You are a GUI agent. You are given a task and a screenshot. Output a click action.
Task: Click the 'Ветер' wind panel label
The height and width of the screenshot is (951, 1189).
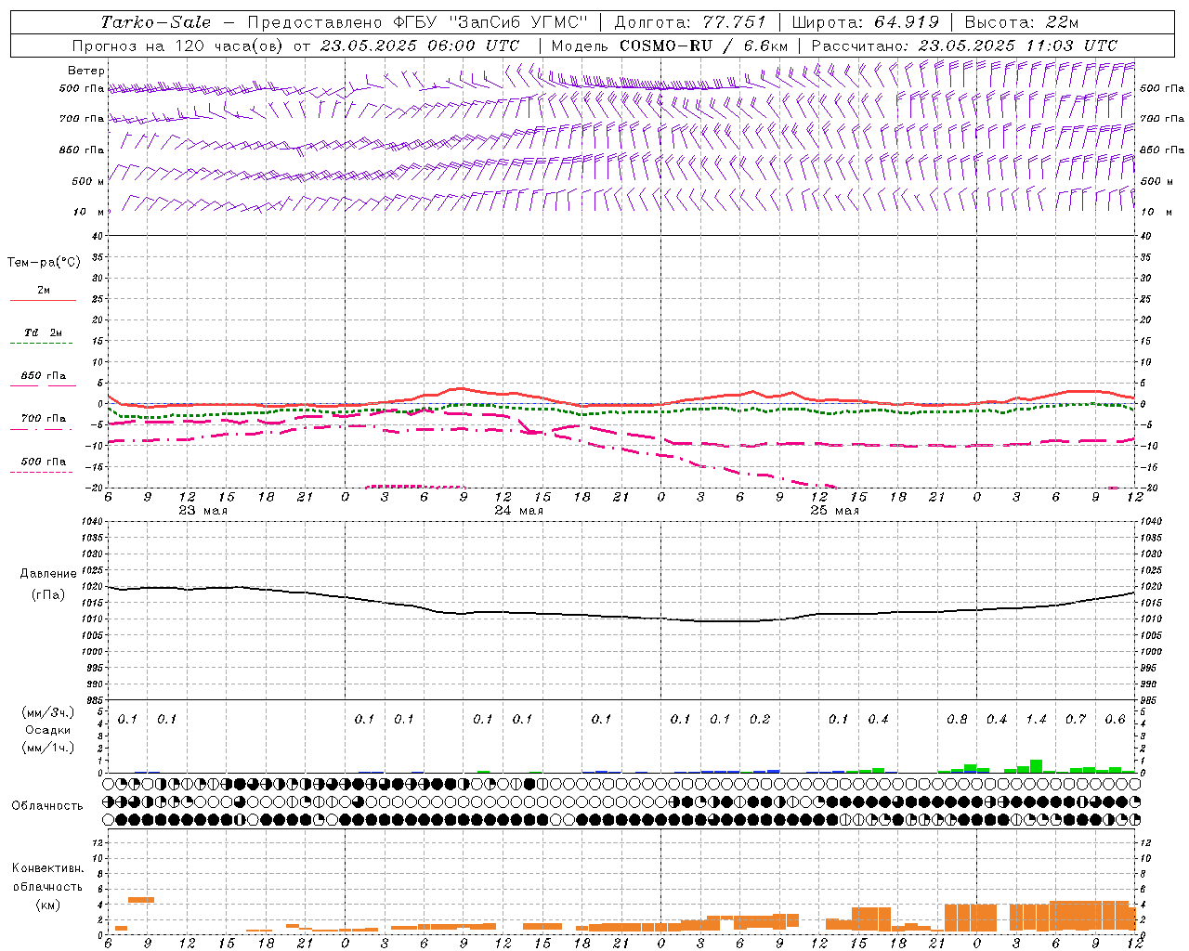click(x=86, y=71)
